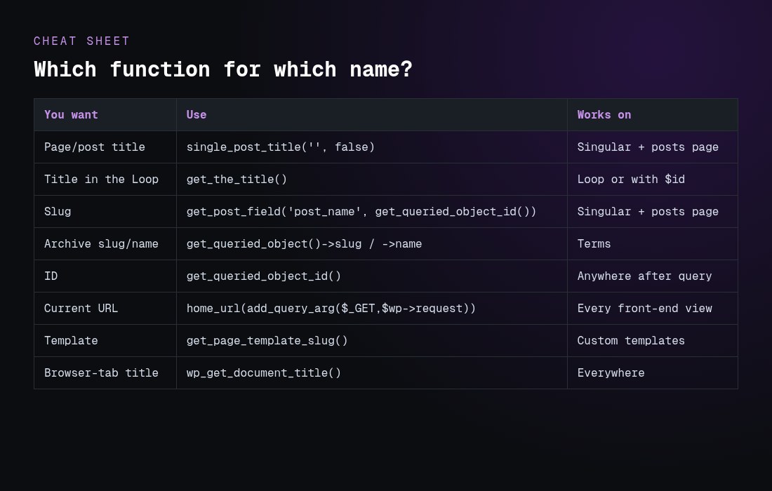
Task: Click the get_page_template_slug() code cell
Action: pos(372,340)
